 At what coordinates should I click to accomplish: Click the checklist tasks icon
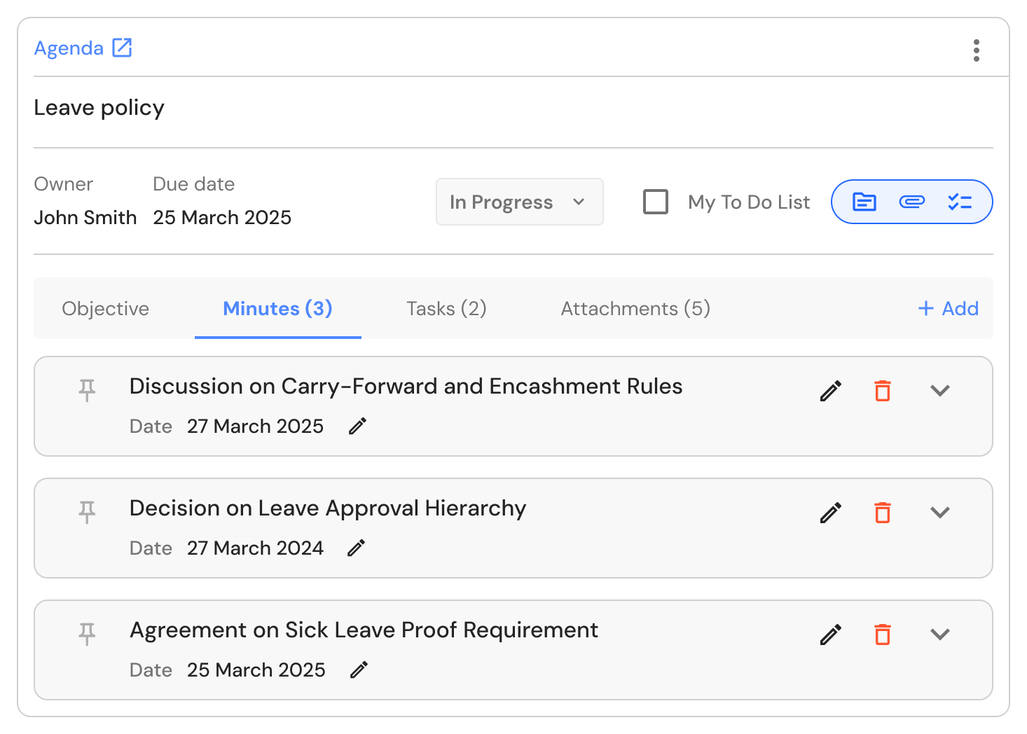coord(959,202)
